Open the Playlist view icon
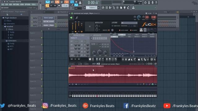Screen dimensions: 198x111 (103, 8)
